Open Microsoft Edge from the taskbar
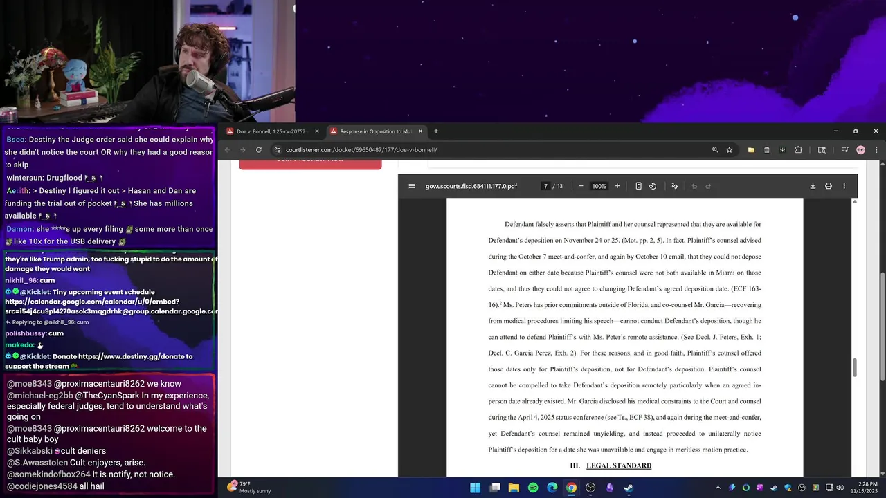Image resolution: width=886 pixels, height=498 pixels. (x=552, y=488)
